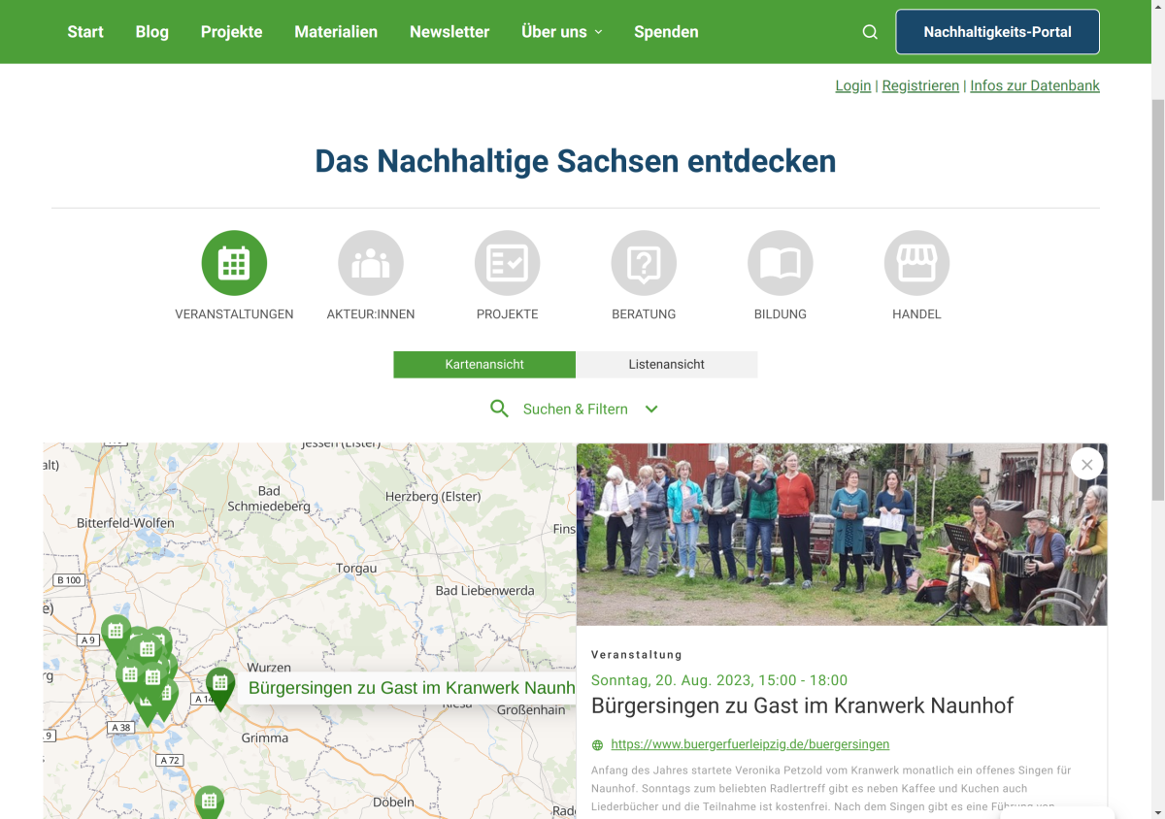
Task: Click the magnifier icon next to Suchen & Filtern
Action: pyautogui.click(x=499, y=409)
